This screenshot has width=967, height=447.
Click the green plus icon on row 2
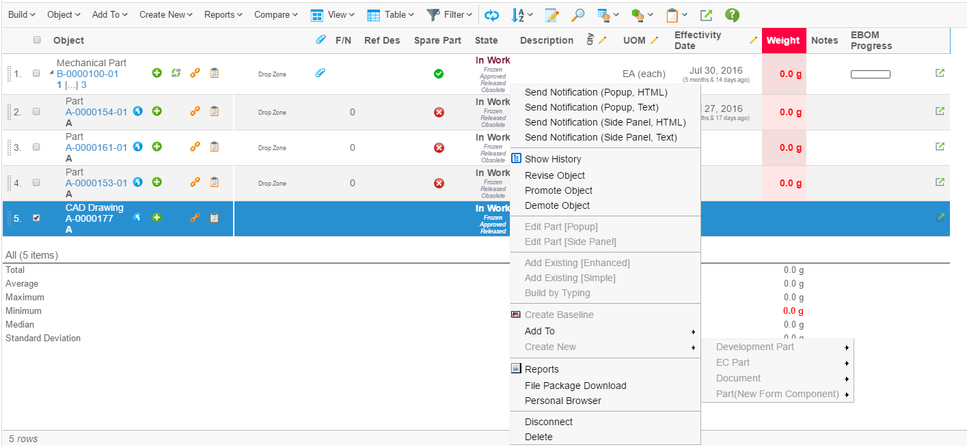tap(156, 111)
